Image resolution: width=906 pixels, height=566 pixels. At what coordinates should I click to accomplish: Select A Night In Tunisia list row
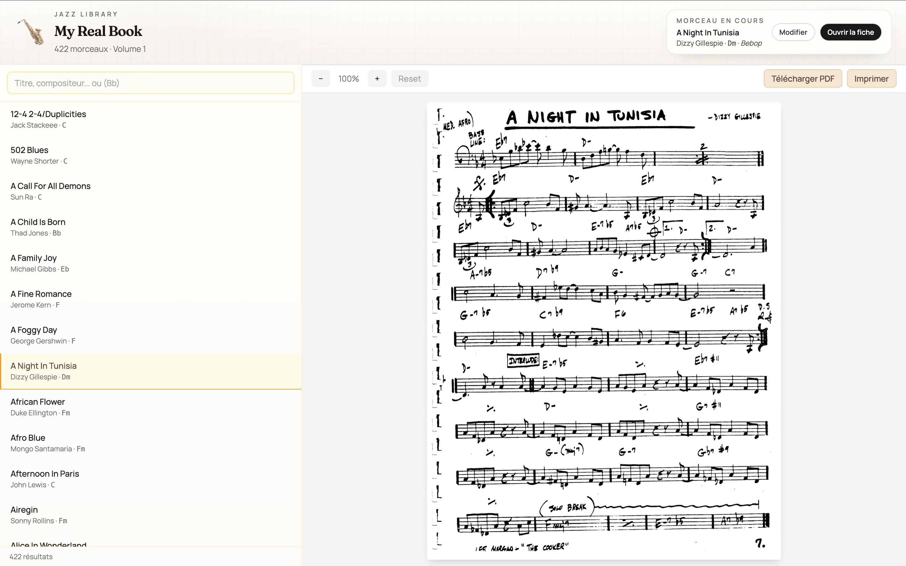pyautogui.click(x=150, y=371)
